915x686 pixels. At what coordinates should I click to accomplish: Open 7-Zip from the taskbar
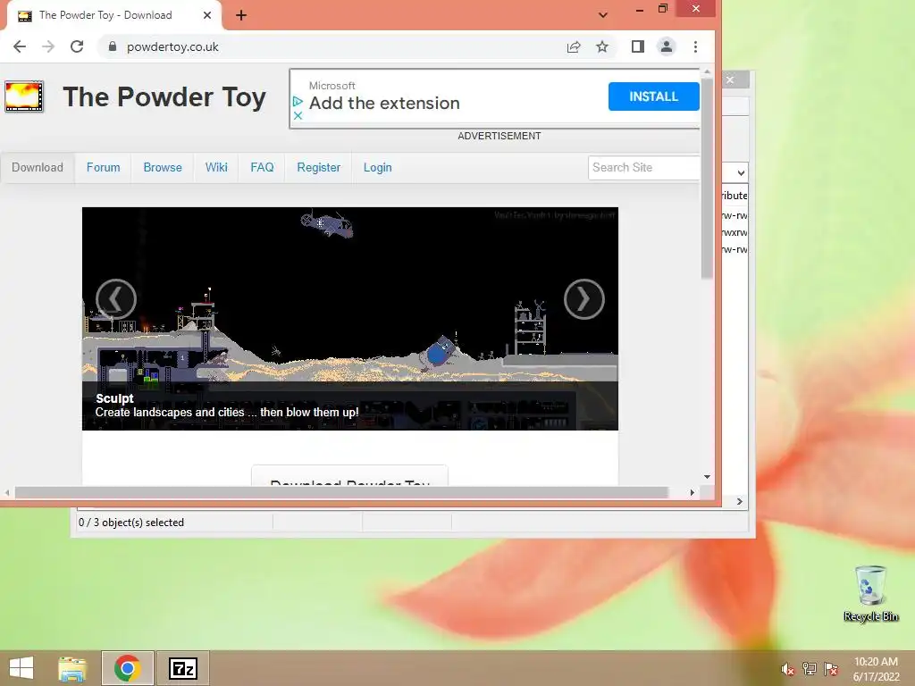tap(183, 668)
